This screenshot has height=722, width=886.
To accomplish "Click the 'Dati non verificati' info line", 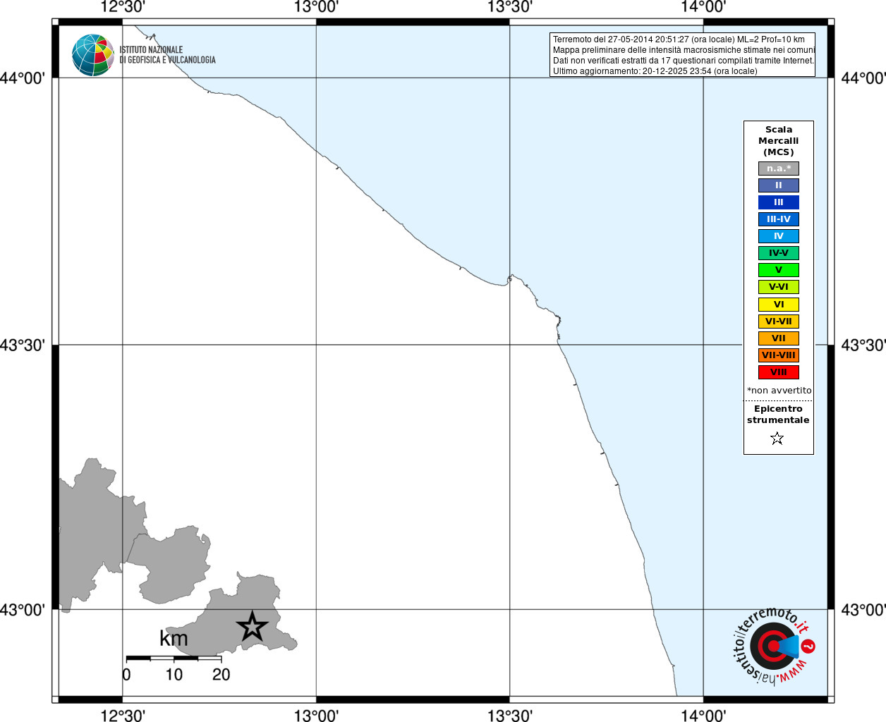I will coord(683,61).
